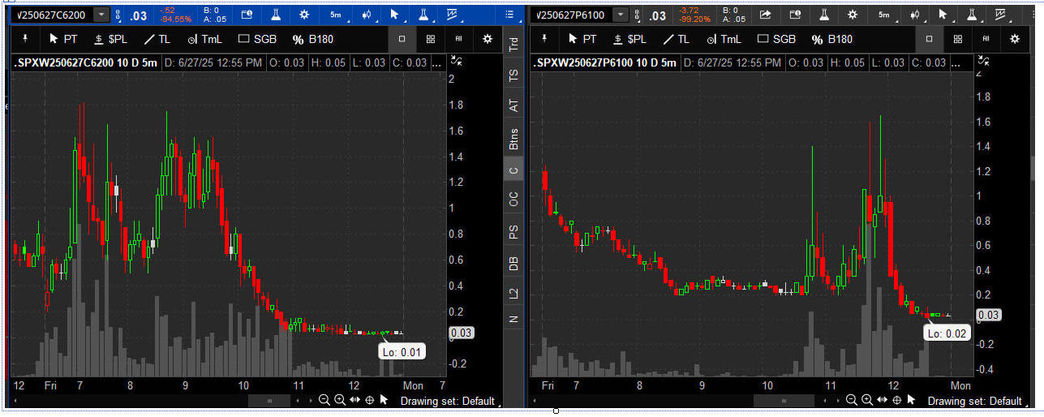Expand the symbol dropdown next to V250627C6200
The width and height of the screenshot is (1044, 417).
[x=101, y=15]
